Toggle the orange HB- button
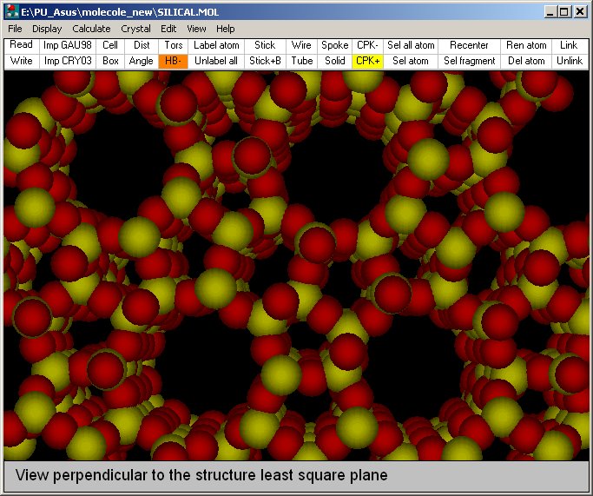Screen dimensions: 593x496 [x=173, y=61]
